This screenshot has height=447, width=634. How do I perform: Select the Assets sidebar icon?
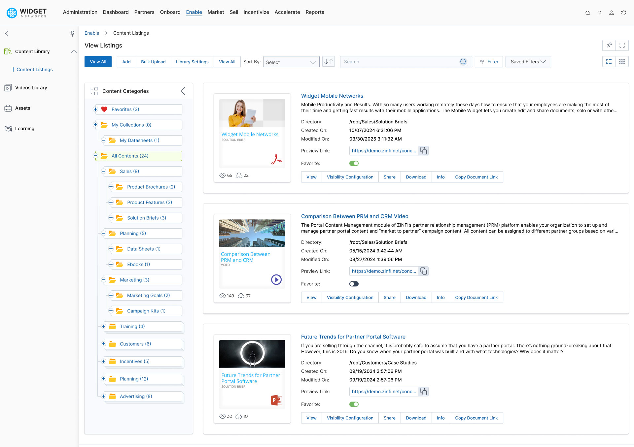click(22, 108)
